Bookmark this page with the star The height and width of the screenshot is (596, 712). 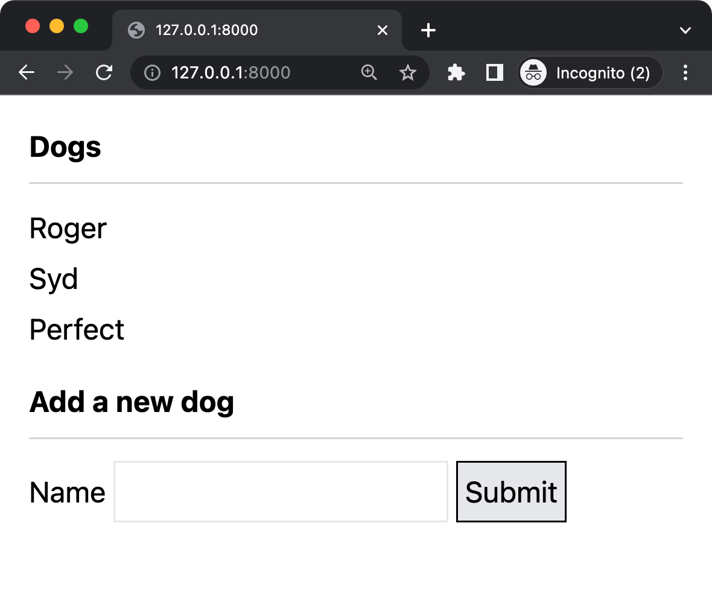(x=408, y=73)
